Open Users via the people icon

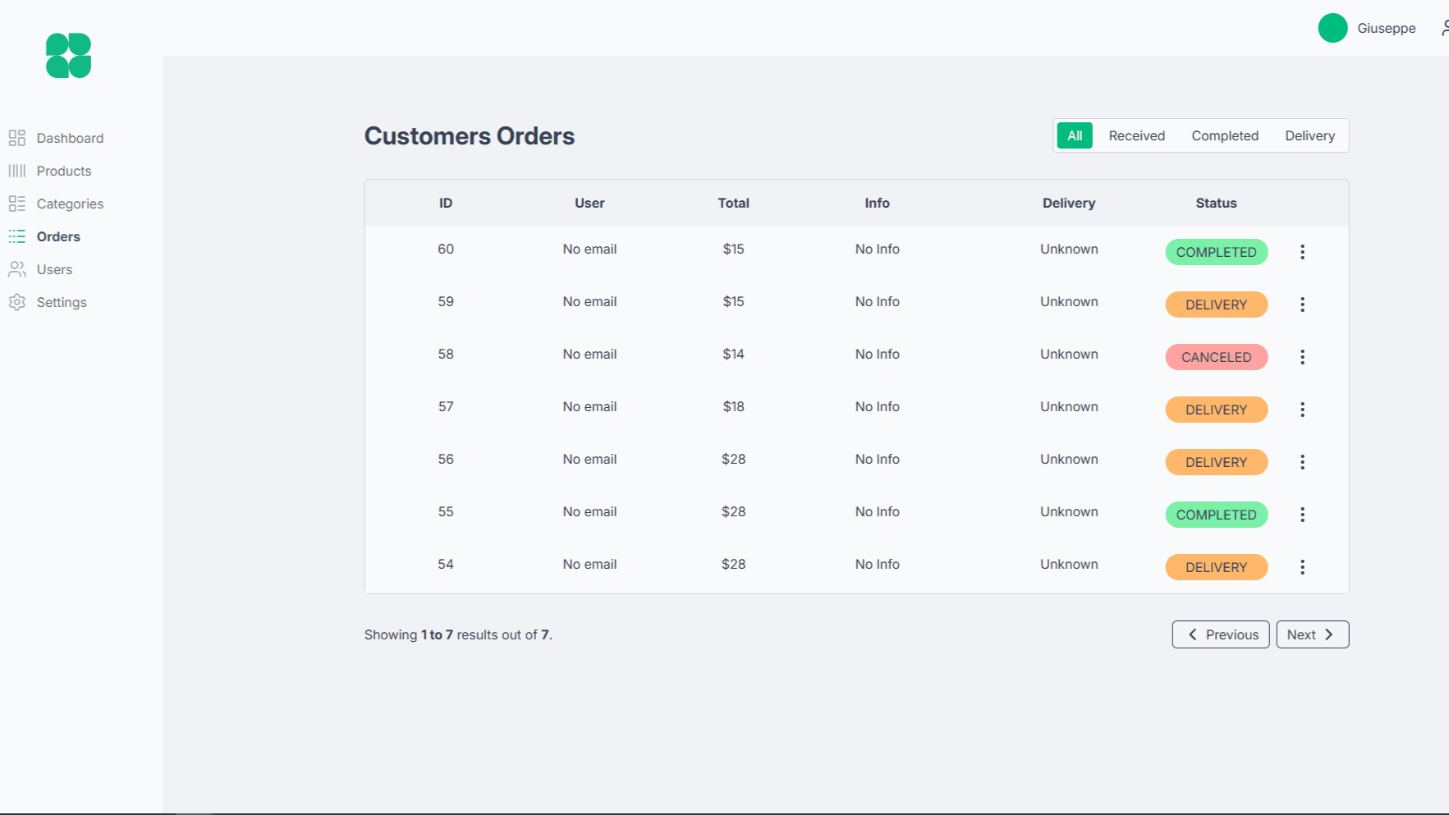coord(17,269)
